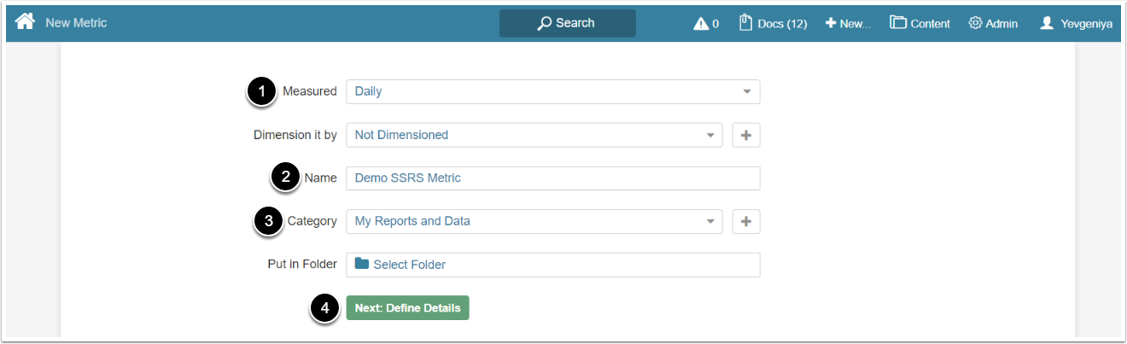Open the Admin gear icon
This screenshot has height=344, width=1127.
(975, 23)
